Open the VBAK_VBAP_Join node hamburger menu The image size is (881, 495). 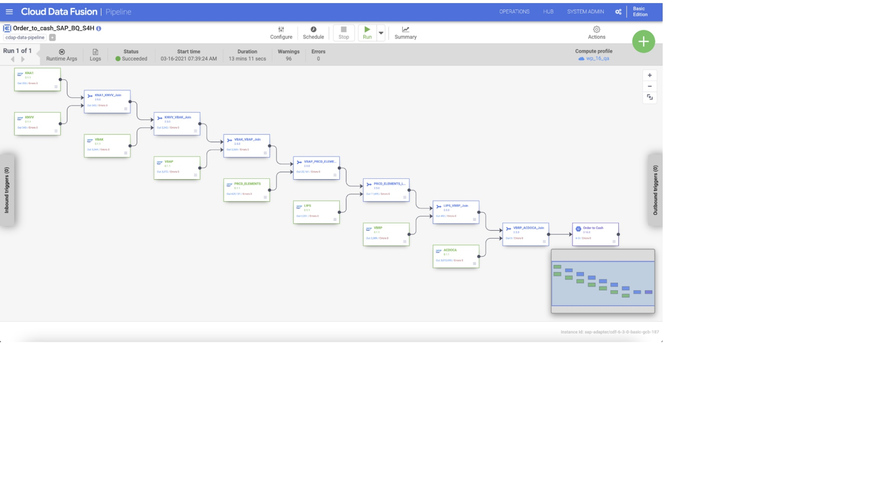265,153
